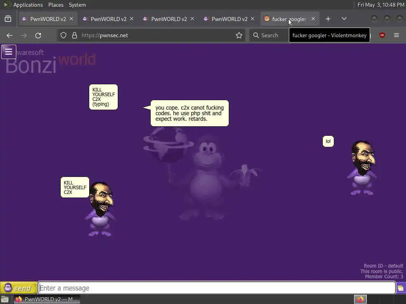Image resolution: width=406 pixels, height=304 pixels.
Task: Open the Applications menu
Action: pos(28,5)
